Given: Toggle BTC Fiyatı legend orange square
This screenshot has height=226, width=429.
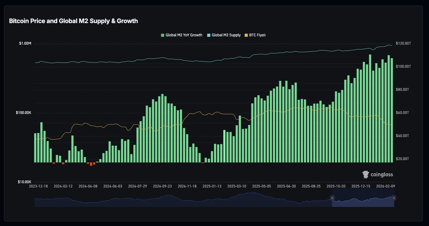Looking at the screenshot, I should point(246,35).
